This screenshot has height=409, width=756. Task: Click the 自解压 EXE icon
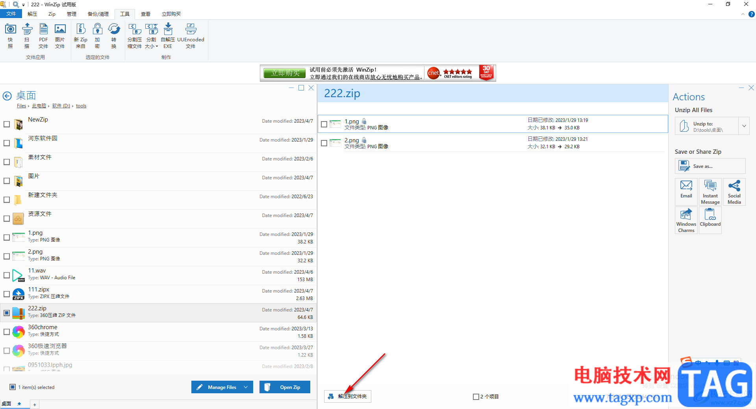168,35
